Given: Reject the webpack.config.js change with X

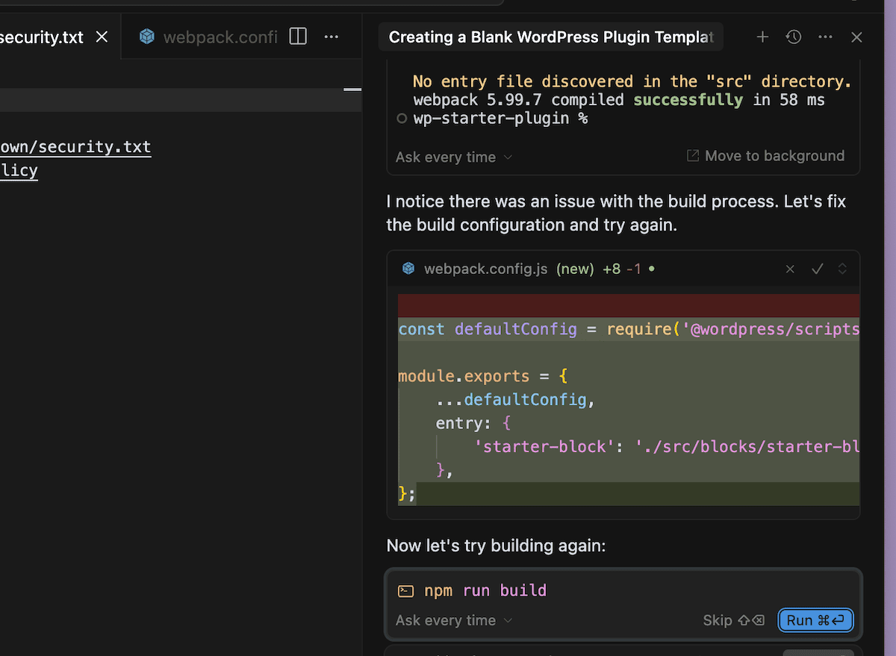Looking at the screenshot, I should pyautogui.click(x=790, y=269).
